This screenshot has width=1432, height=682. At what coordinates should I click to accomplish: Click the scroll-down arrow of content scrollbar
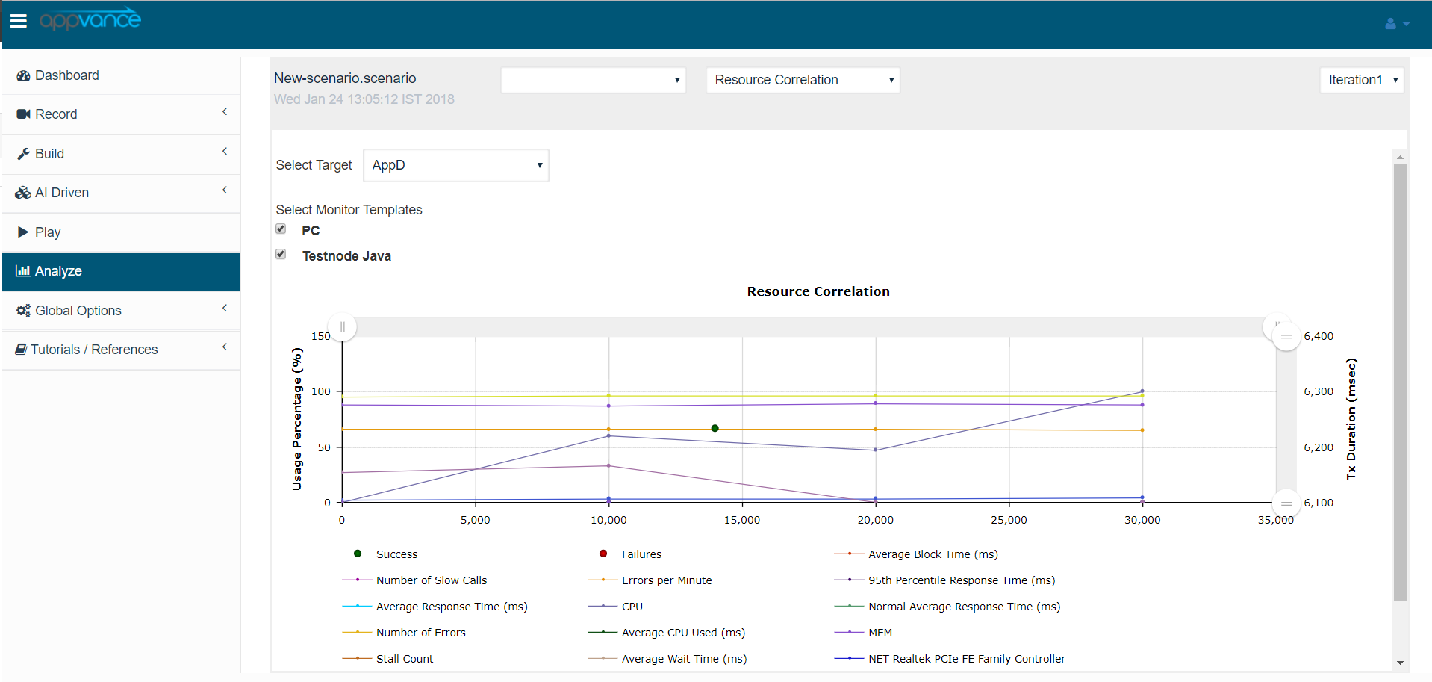1400,663
